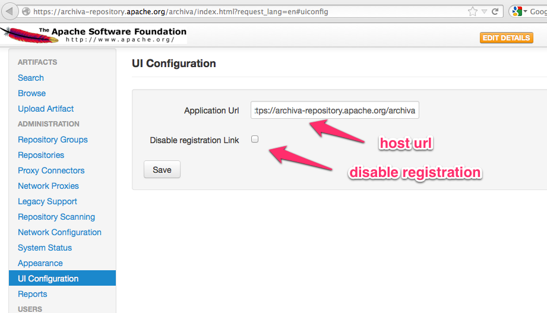The height and width of the screenshot is (313, 547).
Task: Click the site identity globe icon
Action: [x=26, y=11]
